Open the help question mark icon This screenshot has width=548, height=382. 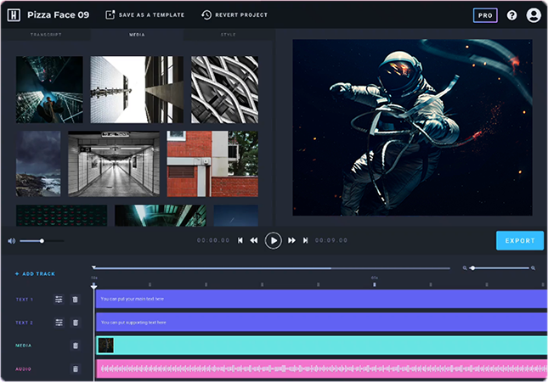(511, 15)
